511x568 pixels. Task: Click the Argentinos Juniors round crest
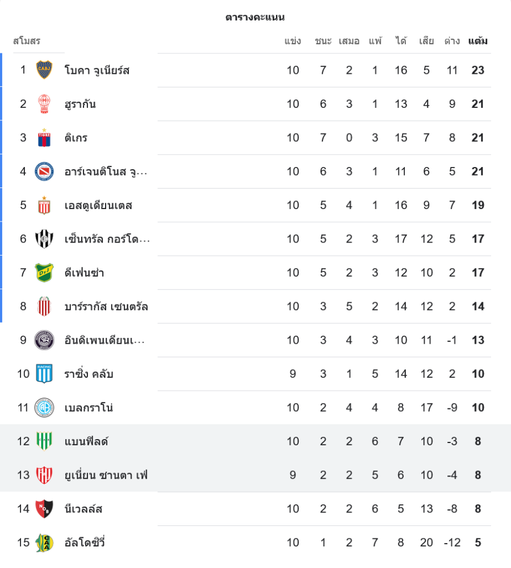[x=44, y=172]
